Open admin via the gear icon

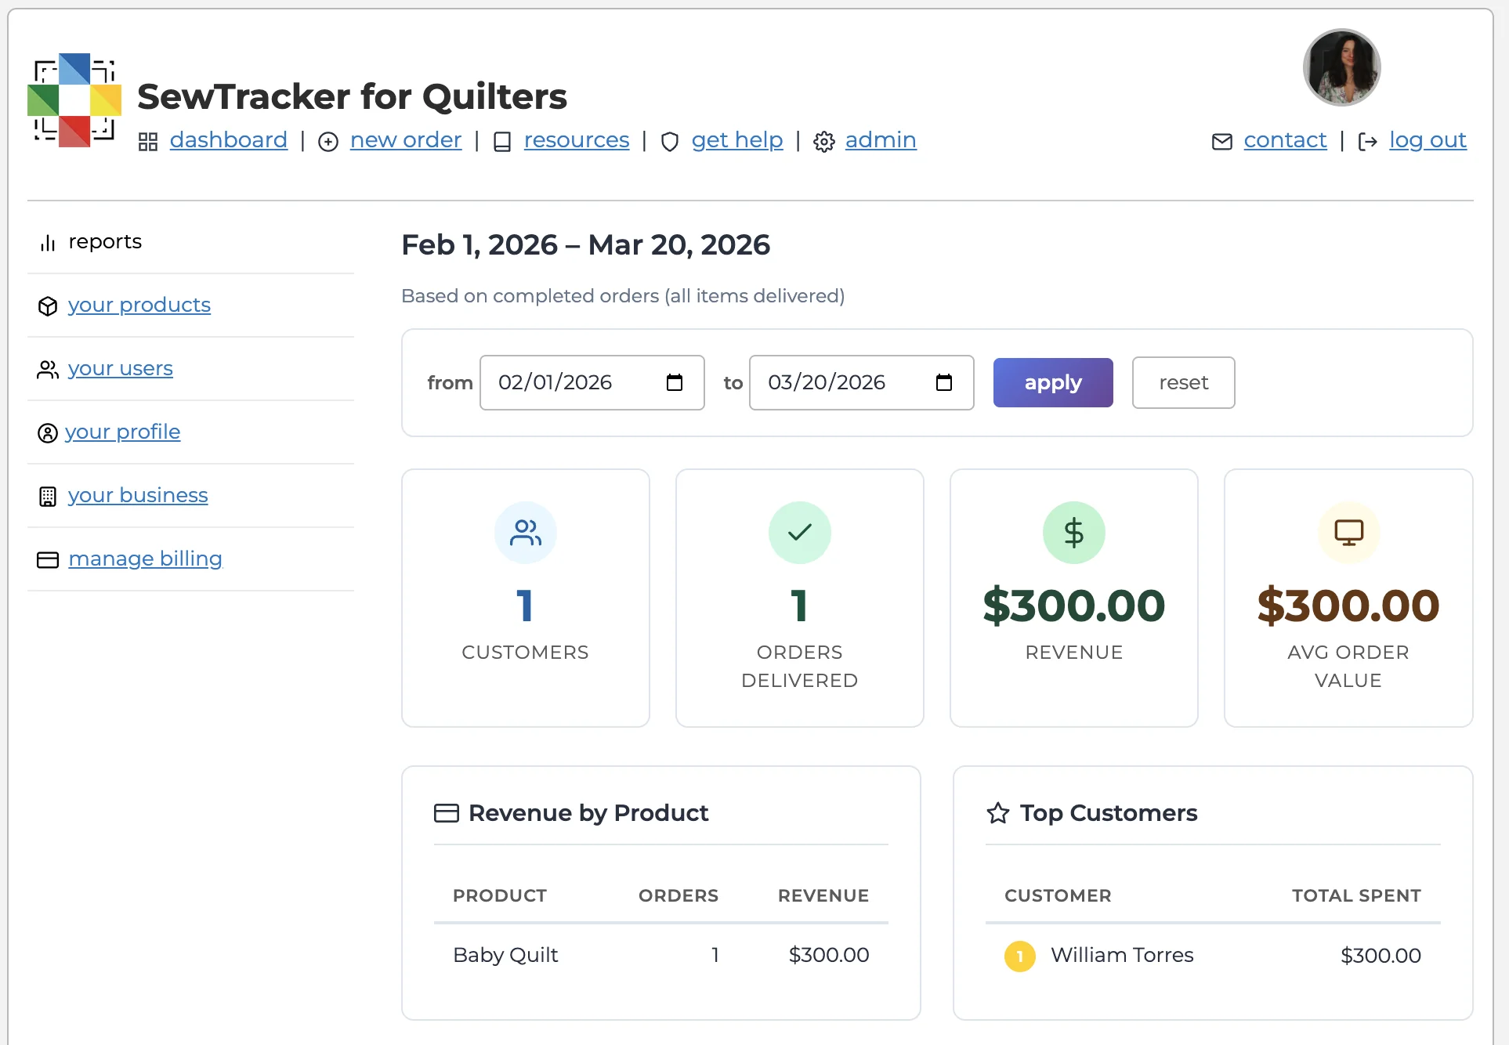click(x=823, y=142)
